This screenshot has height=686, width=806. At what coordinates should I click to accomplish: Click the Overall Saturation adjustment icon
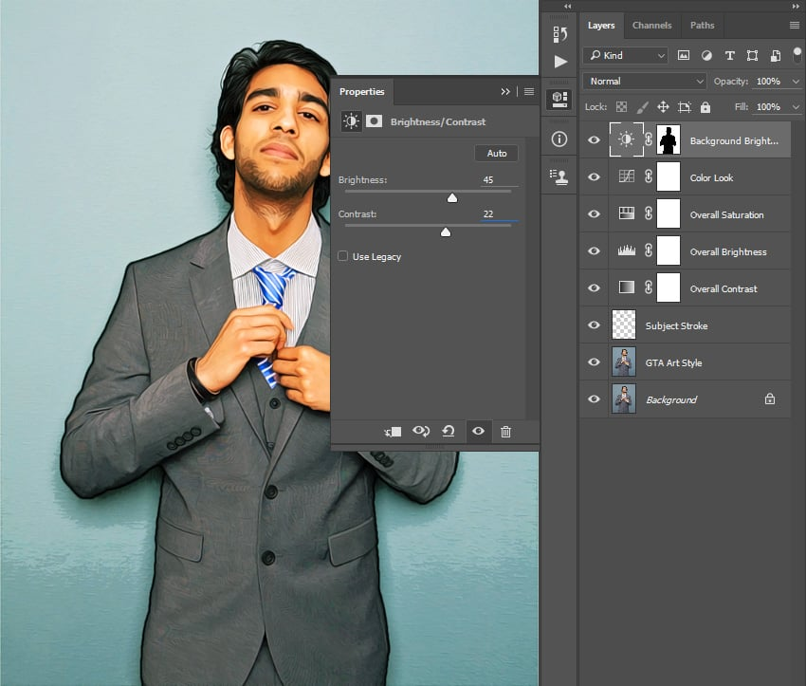pyautogui.click(x=626, y=213)
